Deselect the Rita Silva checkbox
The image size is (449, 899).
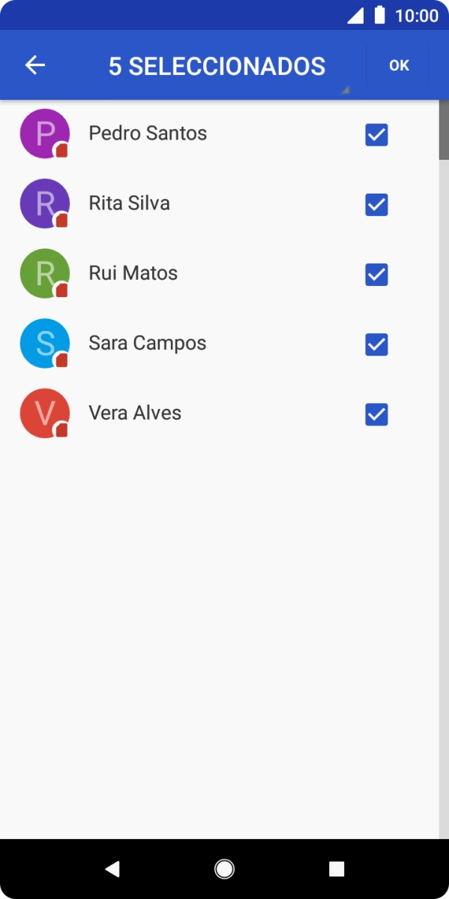(x=376, y=205)
